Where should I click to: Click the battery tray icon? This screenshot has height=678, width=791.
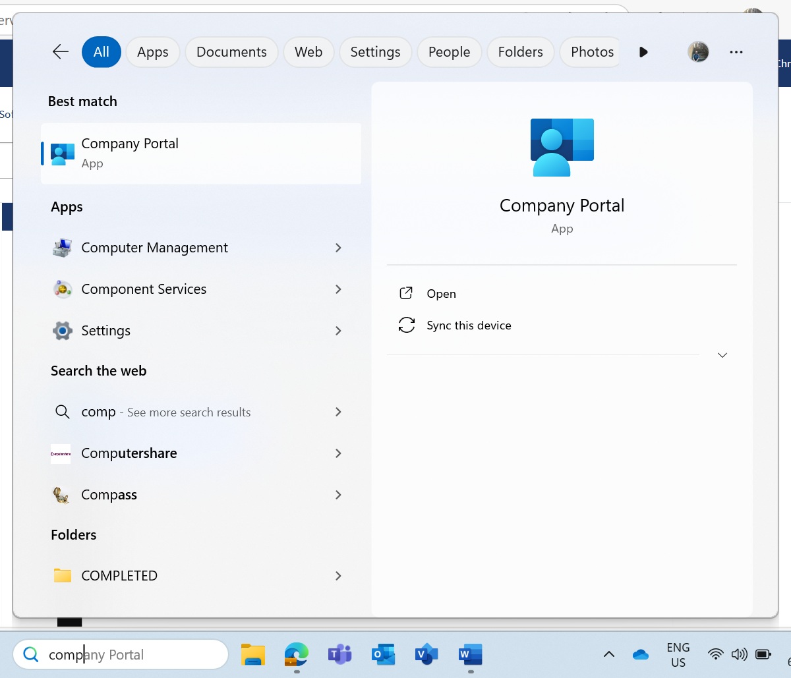click(763, 654)
